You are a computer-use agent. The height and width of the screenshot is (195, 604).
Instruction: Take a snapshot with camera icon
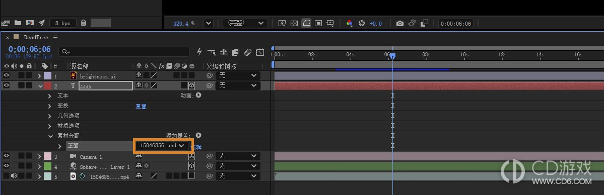[400, 24]
